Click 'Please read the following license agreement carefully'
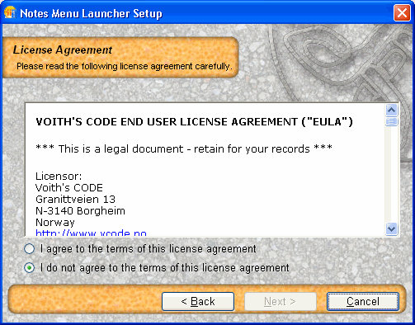This screenshot has height=325, width=415. click(125, 66)
